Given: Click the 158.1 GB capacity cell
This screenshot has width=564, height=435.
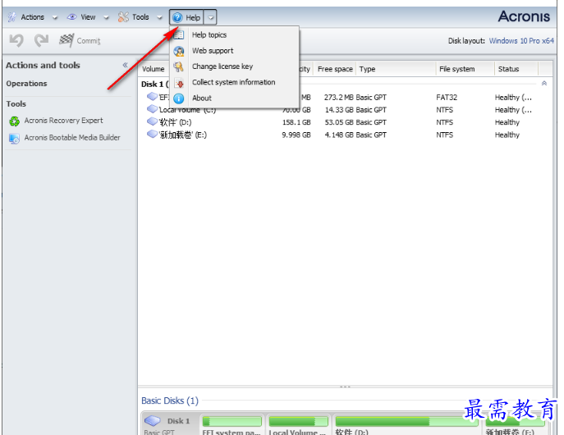Looking at the screenshot, I should click(x=296, y=122).
